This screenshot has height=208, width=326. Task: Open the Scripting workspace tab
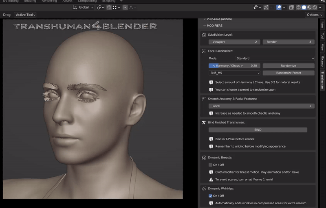point(108,1)
